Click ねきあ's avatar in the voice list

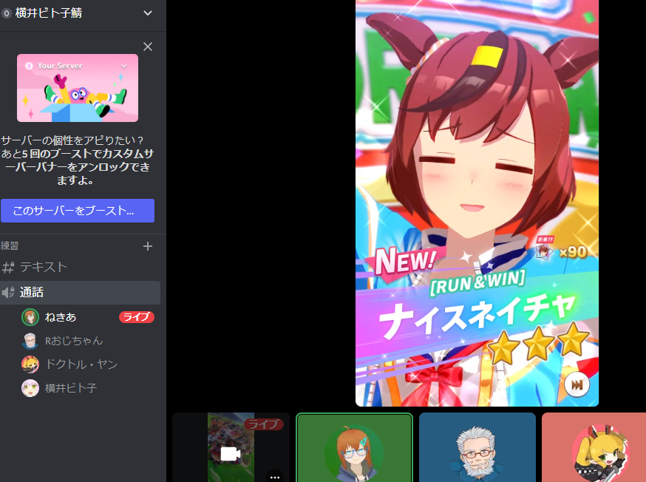(30, 317)
